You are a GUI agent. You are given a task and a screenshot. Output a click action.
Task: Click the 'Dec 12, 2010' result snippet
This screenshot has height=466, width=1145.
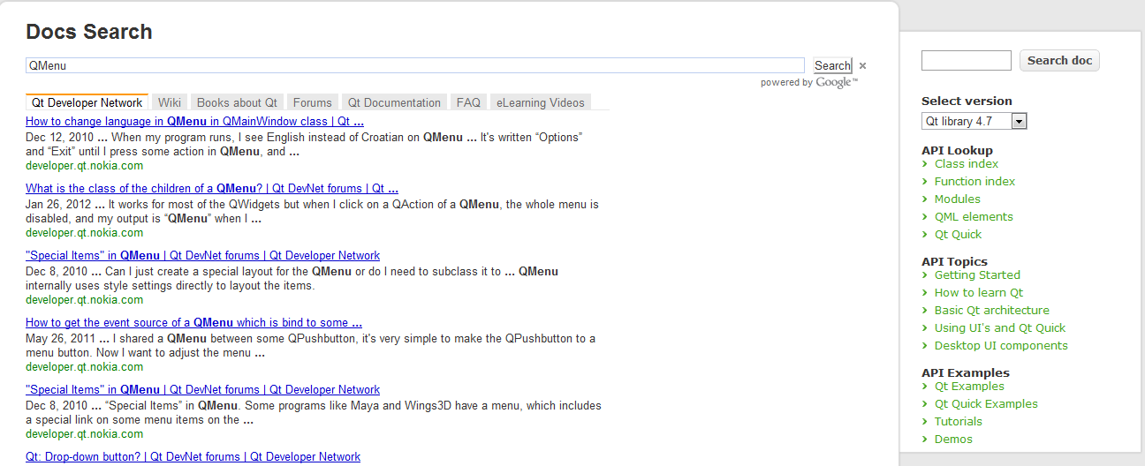(x=304, y=145)
